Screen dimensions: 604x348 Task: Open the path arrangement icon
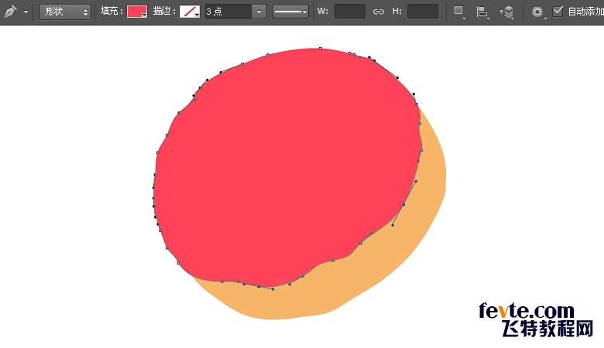[506, 12]
